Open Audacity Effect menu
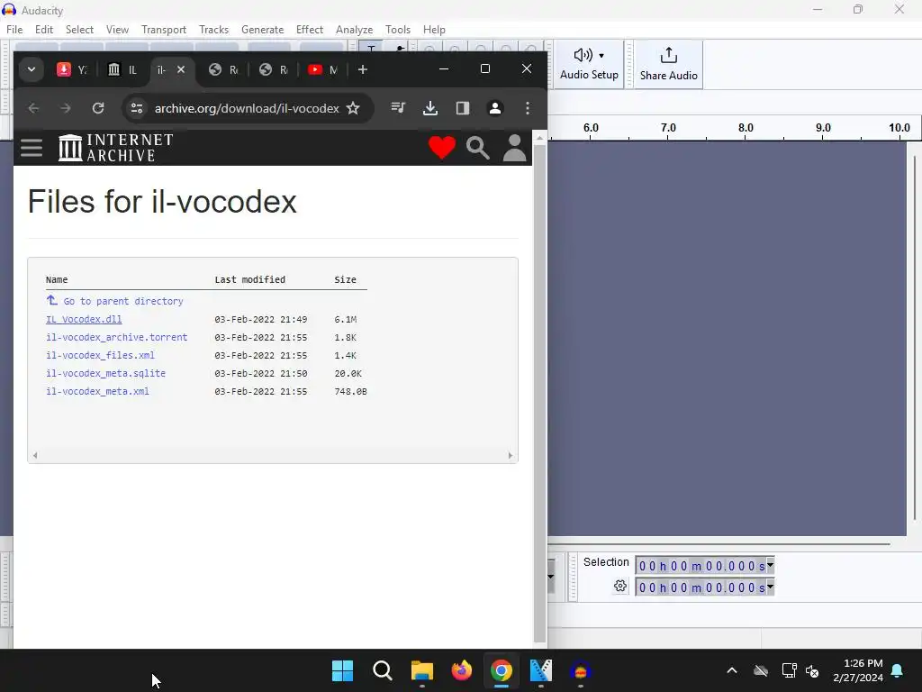This screenshot has height=692, width=922. pos(310,30)
